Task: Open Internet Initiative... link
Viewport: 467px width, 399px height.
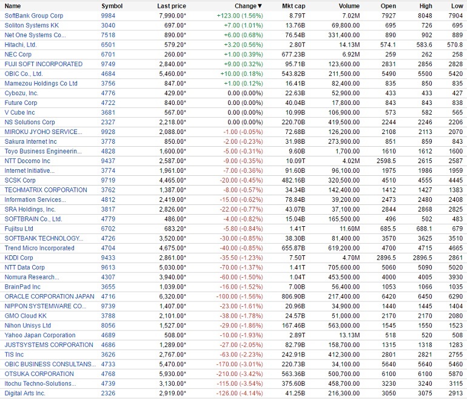Action: click(30, 170)
